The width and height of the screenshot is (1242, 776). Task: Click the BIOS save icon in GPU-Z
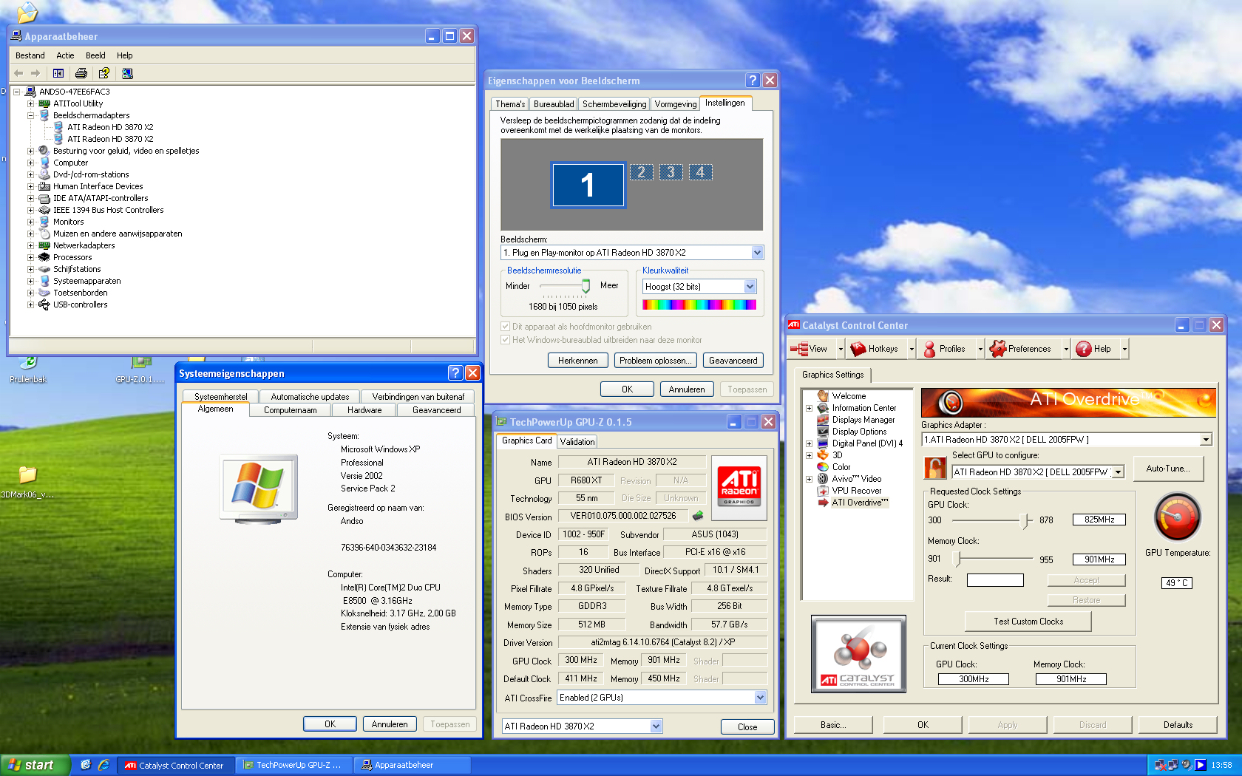(x=697, y=516)
